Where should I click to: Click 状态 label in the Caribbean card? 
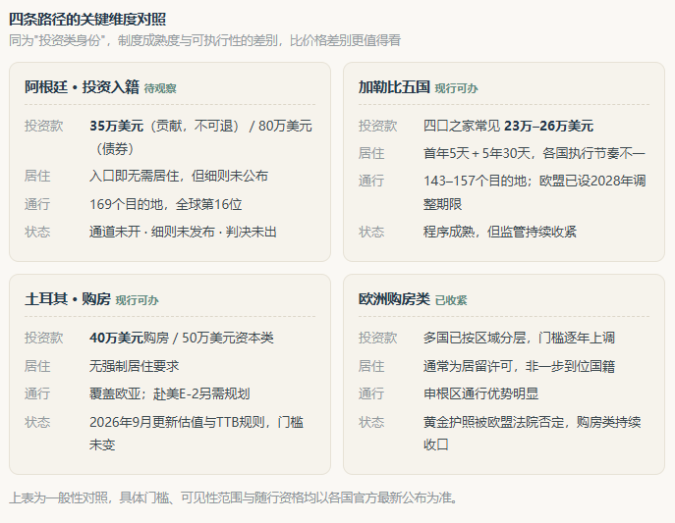(x=371, y=233)
